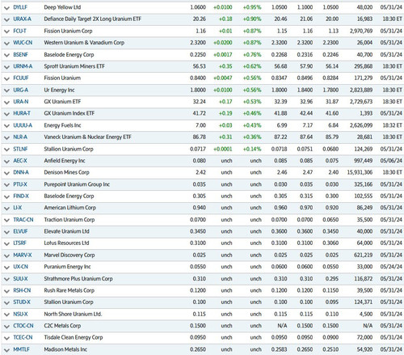Expand the BSENF row chevron
Image resolution: width=404 pixels, height=355 pixels.
click(x=7, y=55)
